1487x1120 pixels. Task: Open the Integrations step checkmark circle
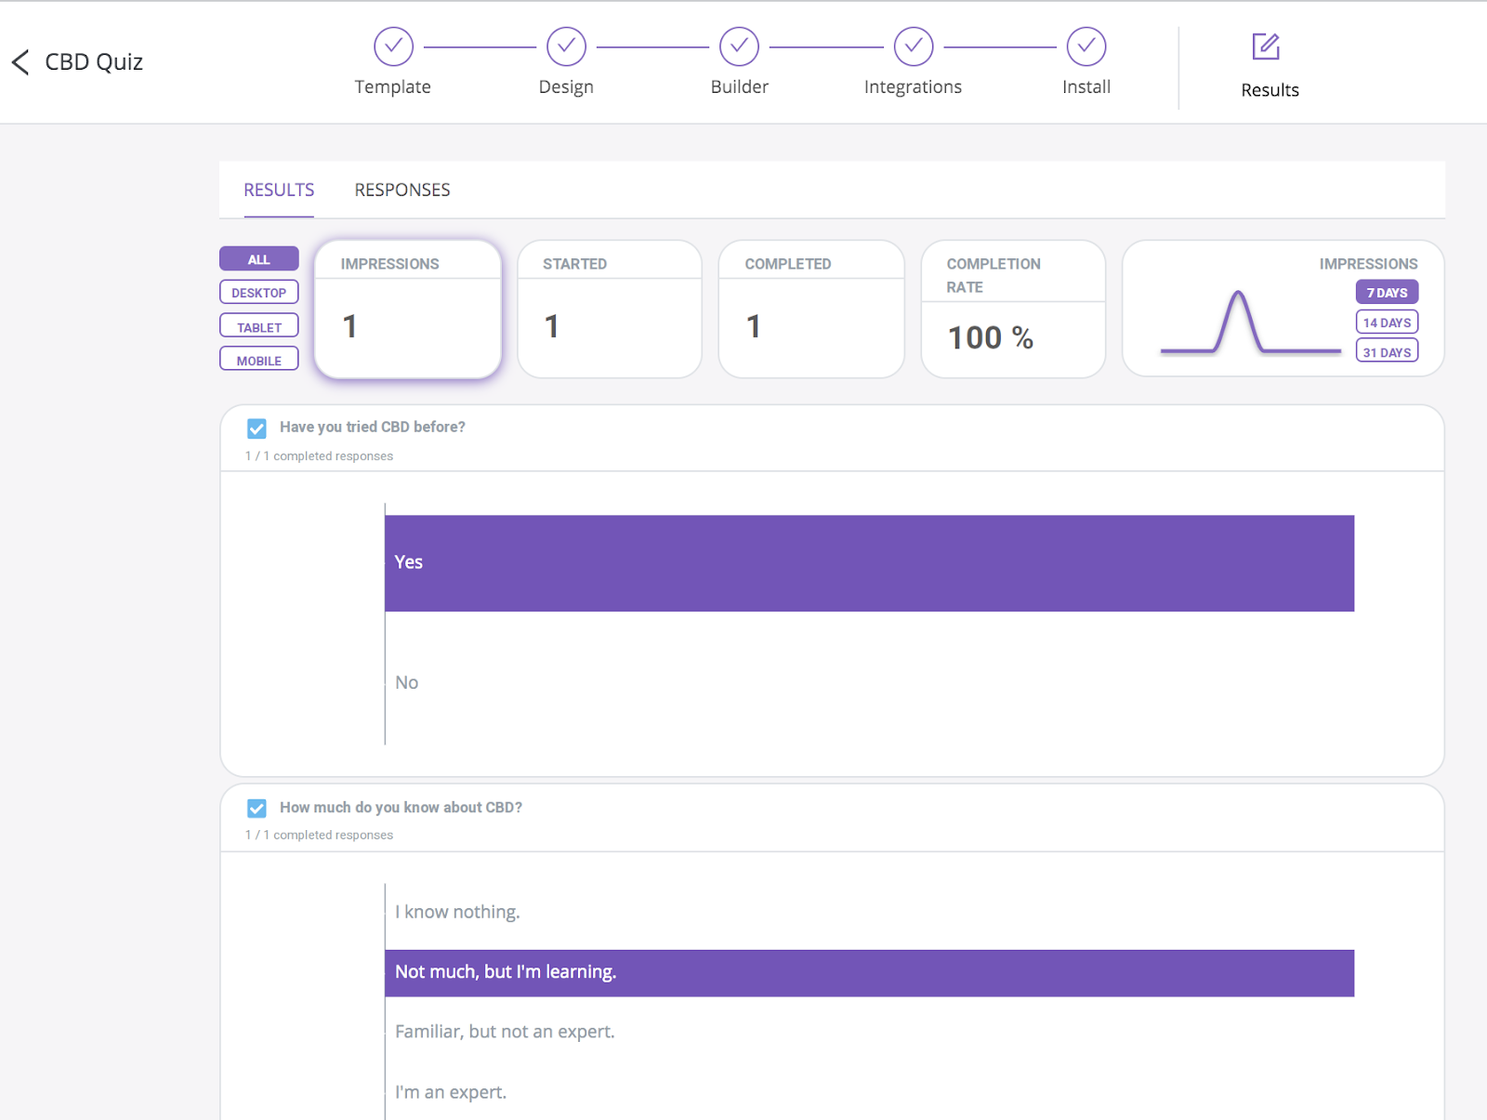914,46
